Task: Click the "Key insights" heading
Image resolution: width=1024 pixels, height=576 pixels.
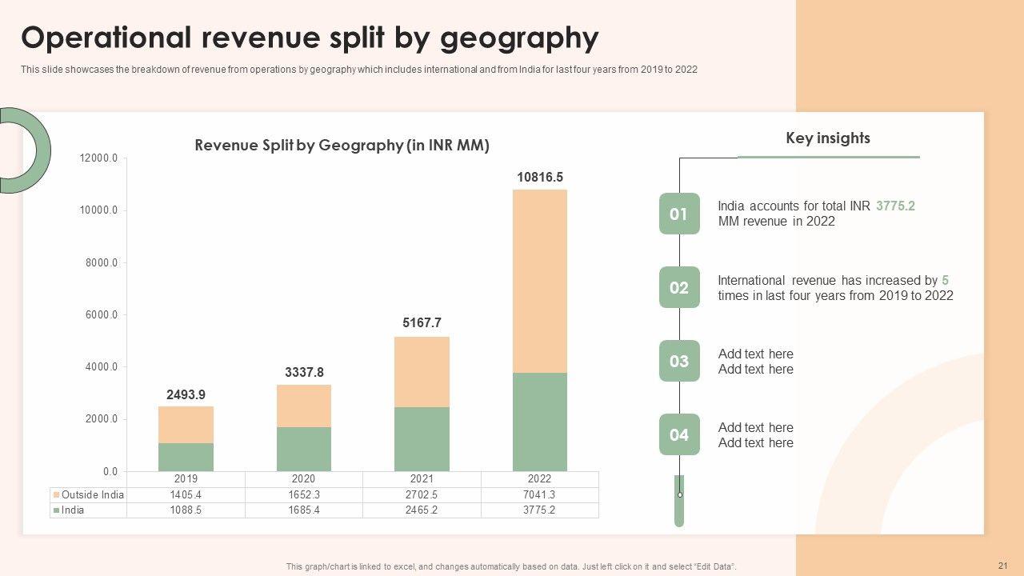Action: point(828,138)
